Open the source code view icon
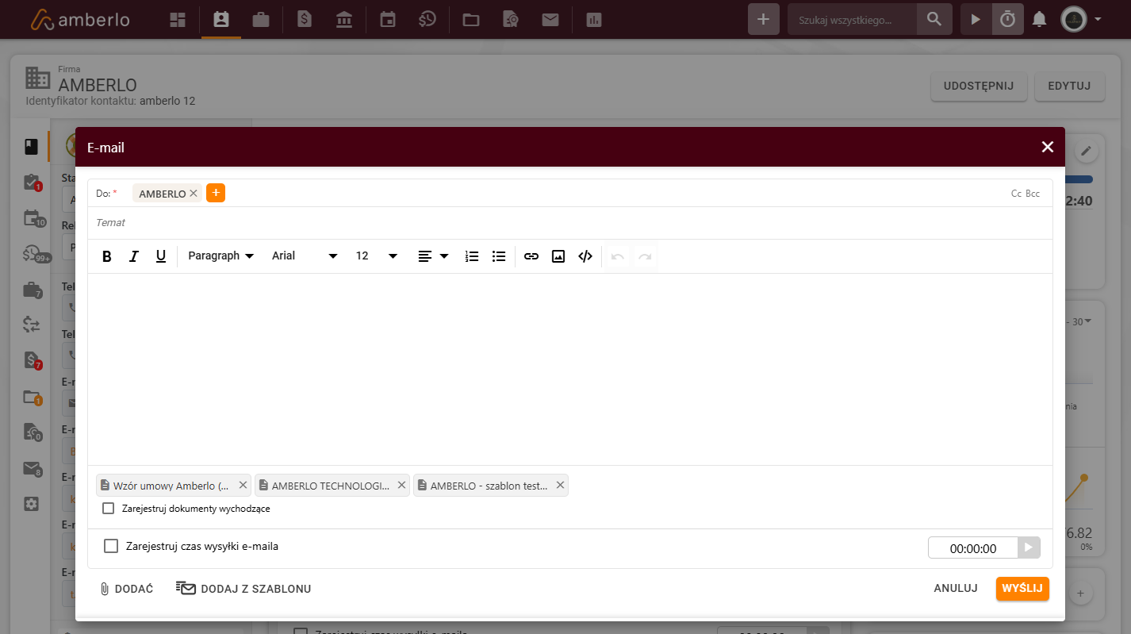The image size is (1131, 634). pos(585,256)
